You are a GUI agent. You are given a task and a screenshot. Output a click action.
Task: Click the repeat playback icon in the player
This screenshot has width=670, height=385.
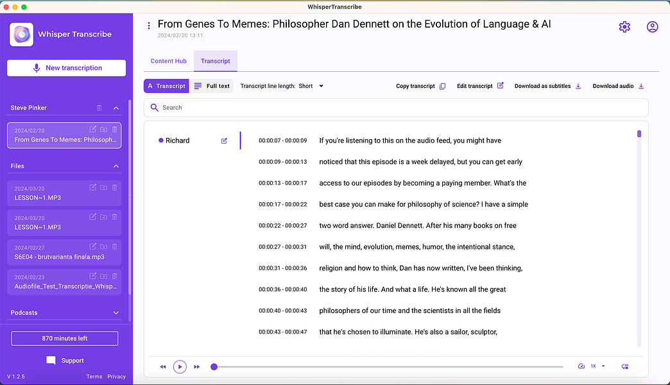(x=624, y=366)
